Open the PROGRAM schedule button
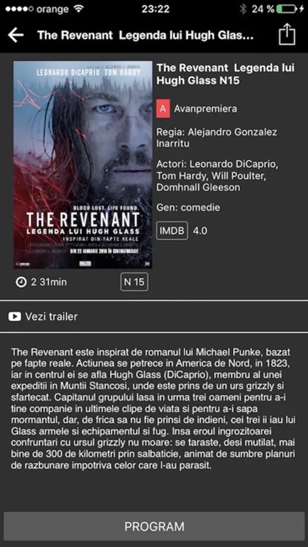Image resolution: width=308 pixels, height=547 pixels. tap(154, 526)
